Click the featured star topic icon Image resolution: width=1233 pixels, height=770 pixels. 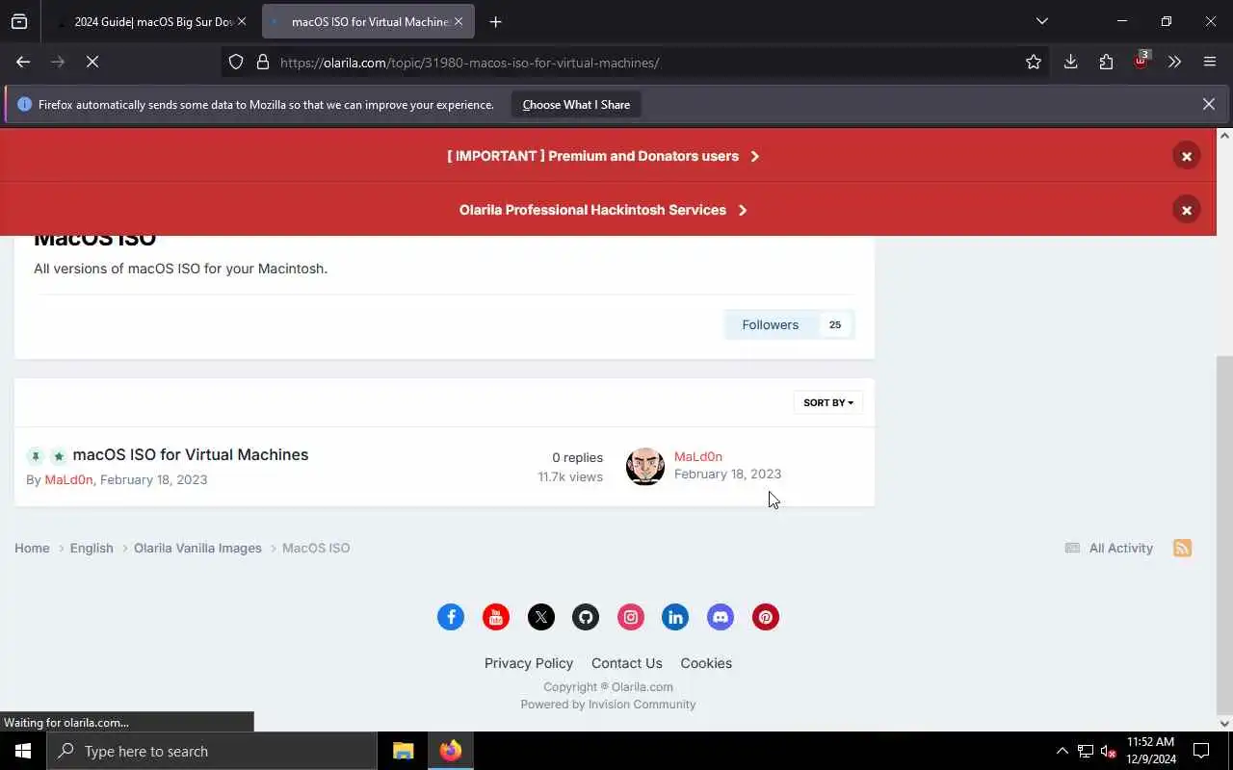tap(59, 456)
